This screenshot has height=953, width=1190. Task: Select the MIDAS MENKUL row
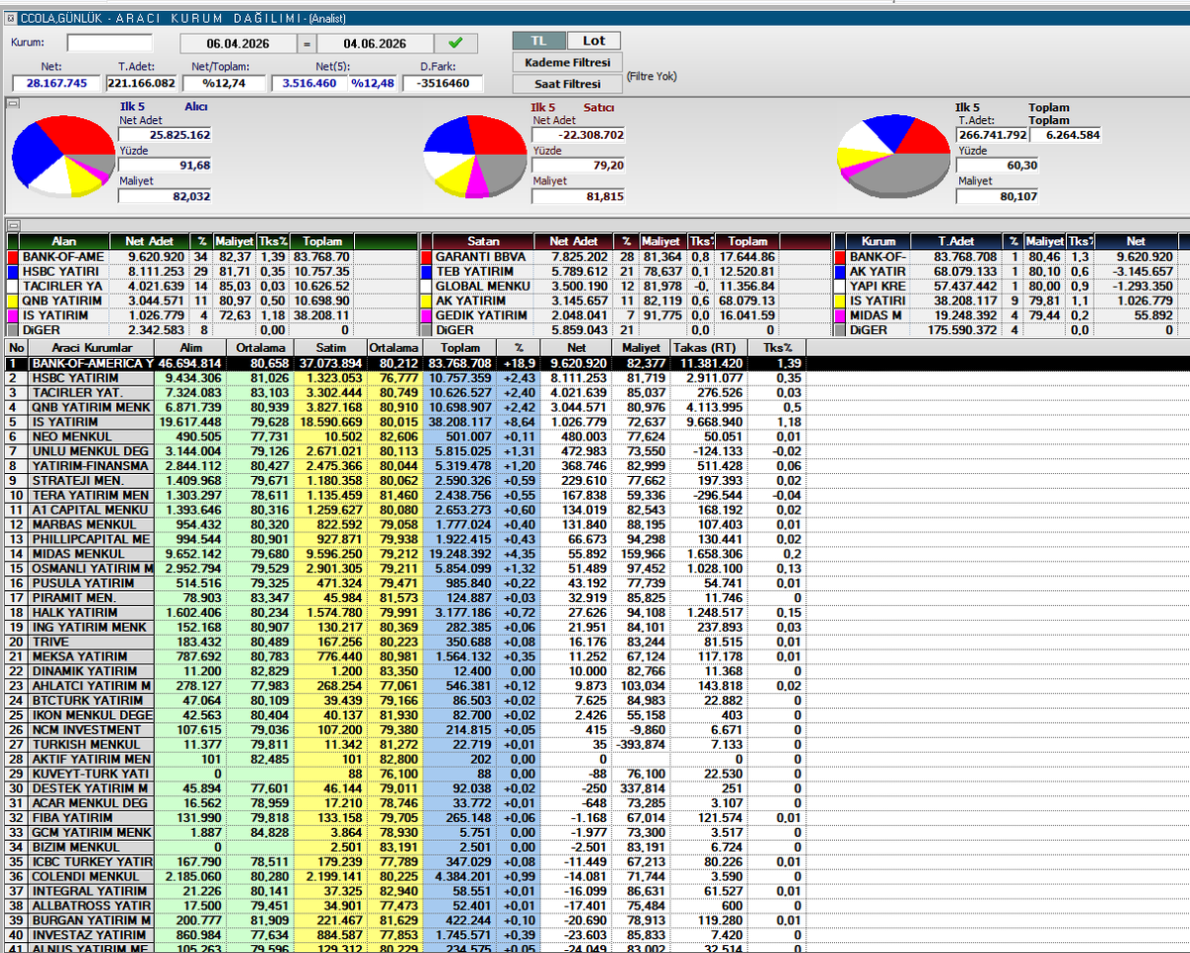(407, 554)
